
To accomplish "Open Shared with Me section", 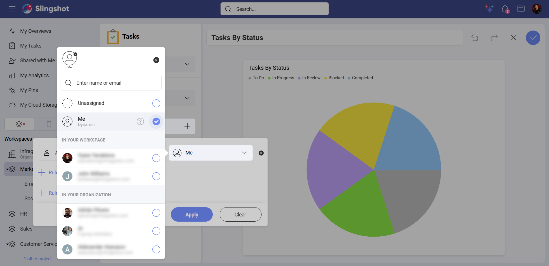I will 38,61.
